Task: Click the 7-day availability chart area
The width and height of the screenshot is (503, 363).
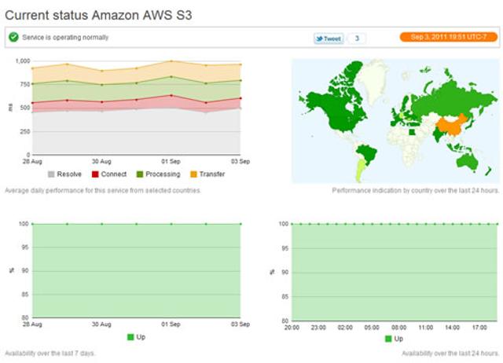Action: pos(136,271)
